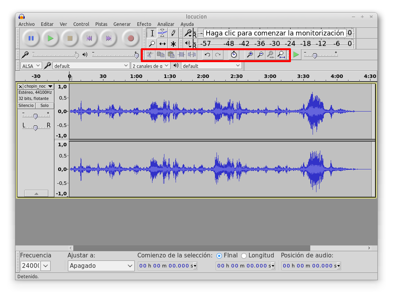This screenshot has width=394, height=296.
Task: Click the Sync-Lock clock icon
Action: (x=234, y=54)
